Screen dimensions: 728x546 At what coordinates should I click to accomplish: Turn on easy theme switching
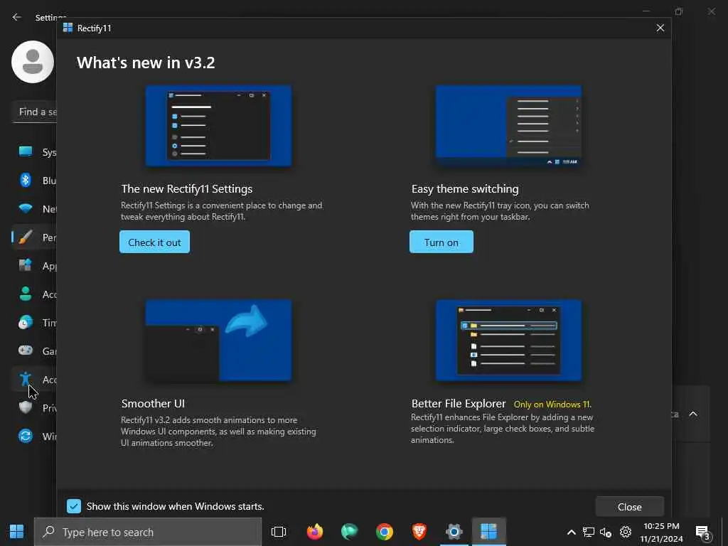441,242
